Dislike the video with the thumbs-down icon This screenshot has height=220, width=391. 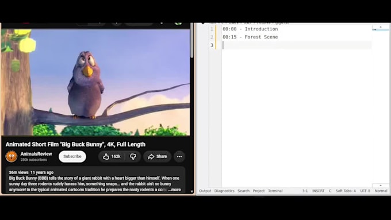(133, 156)
